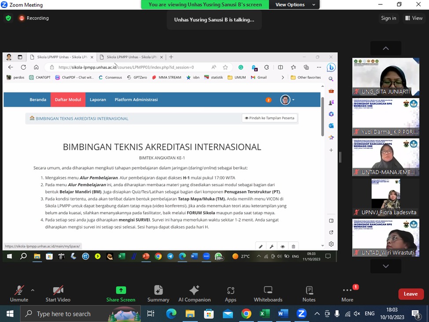Open Excel from Windows taskbar

[x=264, y=314]
